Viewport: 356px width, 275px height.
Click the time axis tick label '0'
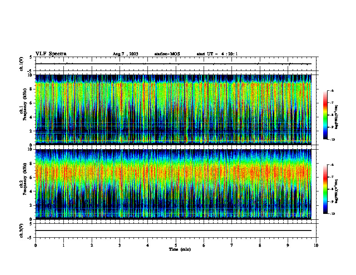click(36, 245)
